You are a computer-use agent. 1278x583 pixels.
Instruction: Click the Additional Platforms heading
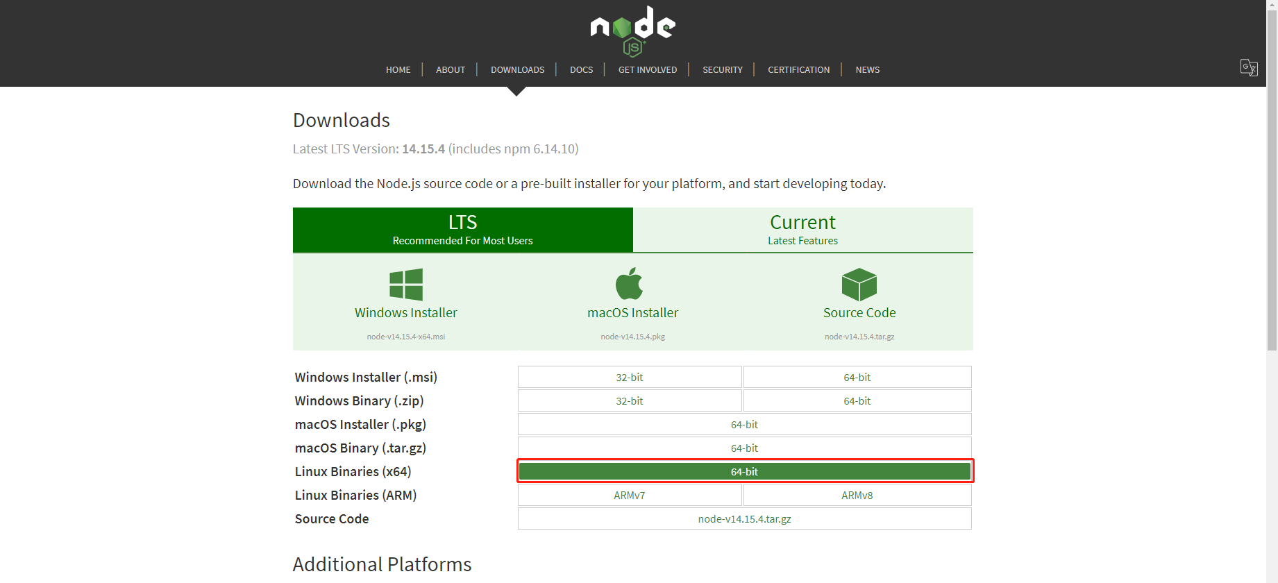(x=382, y=564)
